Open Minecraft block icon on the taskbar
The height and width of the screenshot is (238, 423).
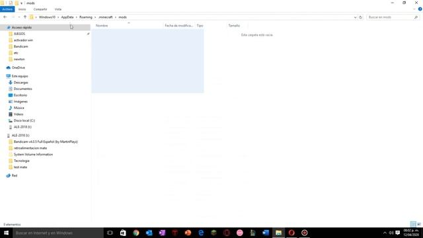pyautogui.click(x=213, y=233)
